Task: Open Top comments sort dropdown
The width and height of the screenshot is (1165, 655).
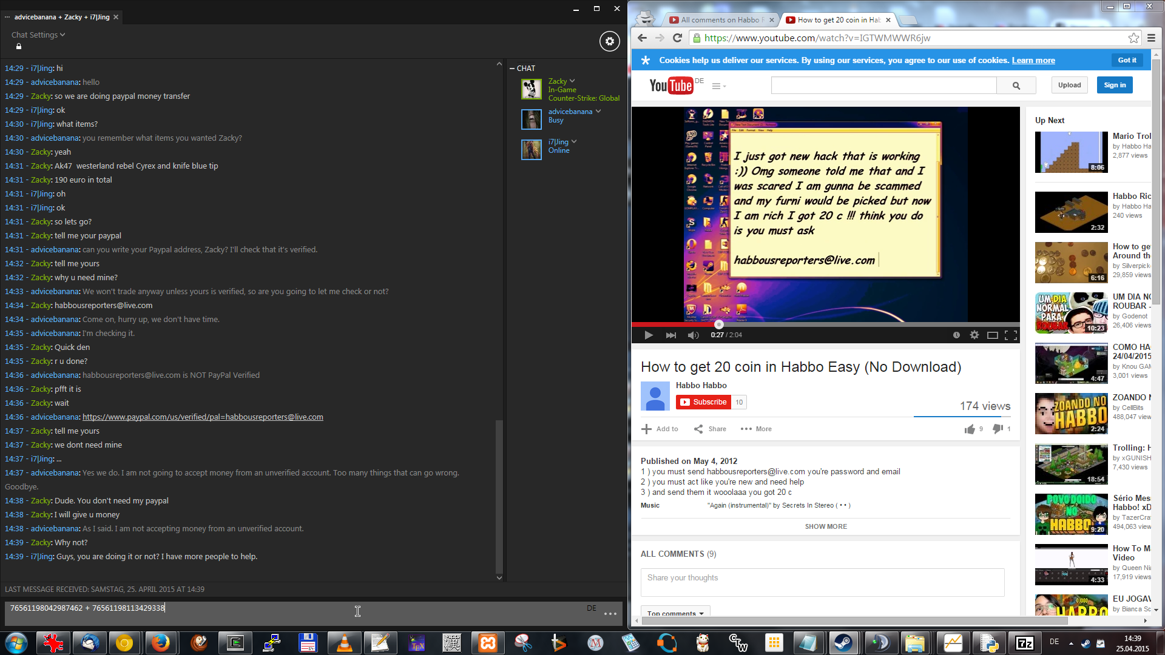Action: [x=675, y=613]
